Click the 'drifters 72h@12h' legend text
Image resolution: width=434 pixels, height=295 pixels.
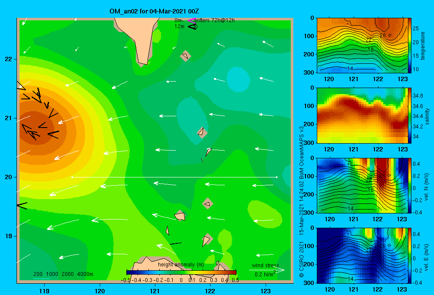coord(214,20)
